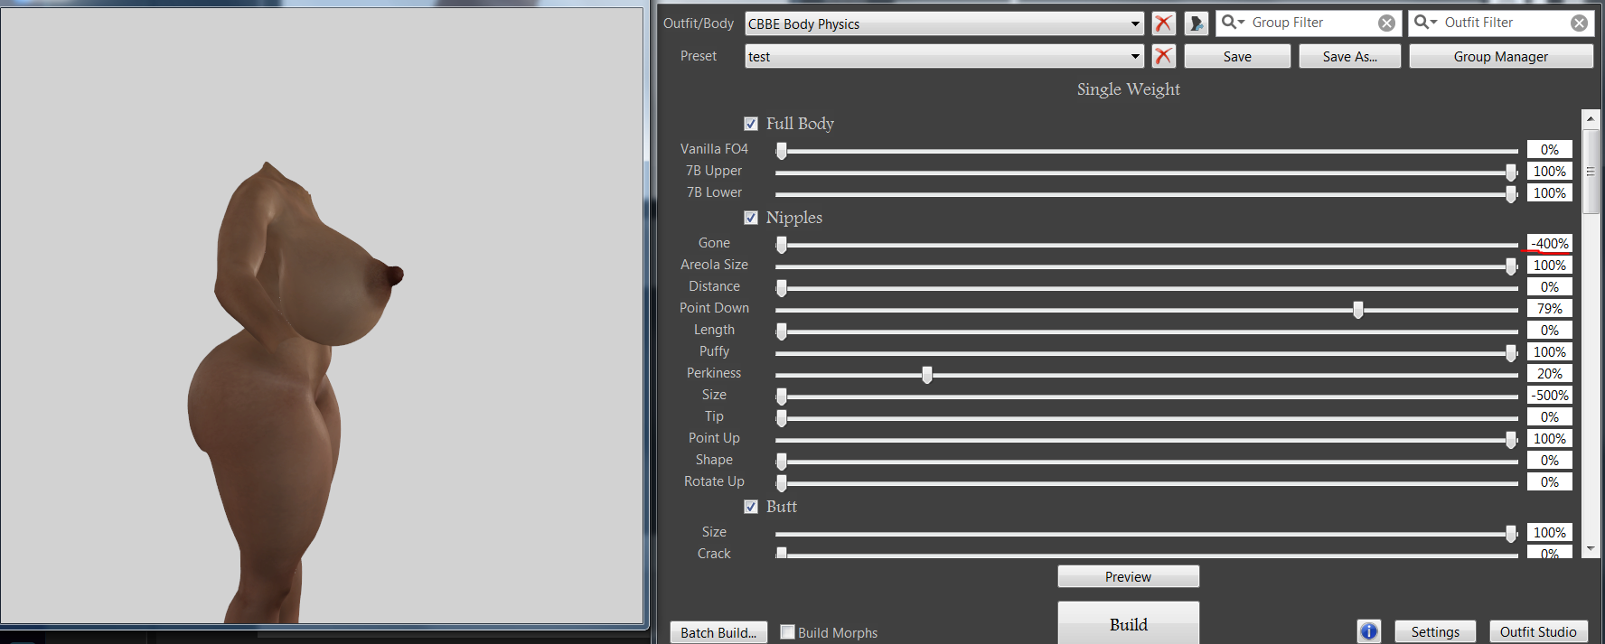Click the Preview button
Image resolution: width=1605 pixels, height=644 pixels.
[x=1129, y=576]
